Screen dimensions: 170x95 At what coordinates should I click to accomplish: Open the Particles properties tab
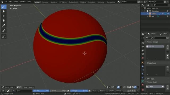pos(143,70)
